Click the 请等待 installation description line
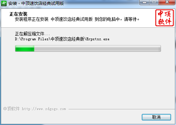 (77, 19)
